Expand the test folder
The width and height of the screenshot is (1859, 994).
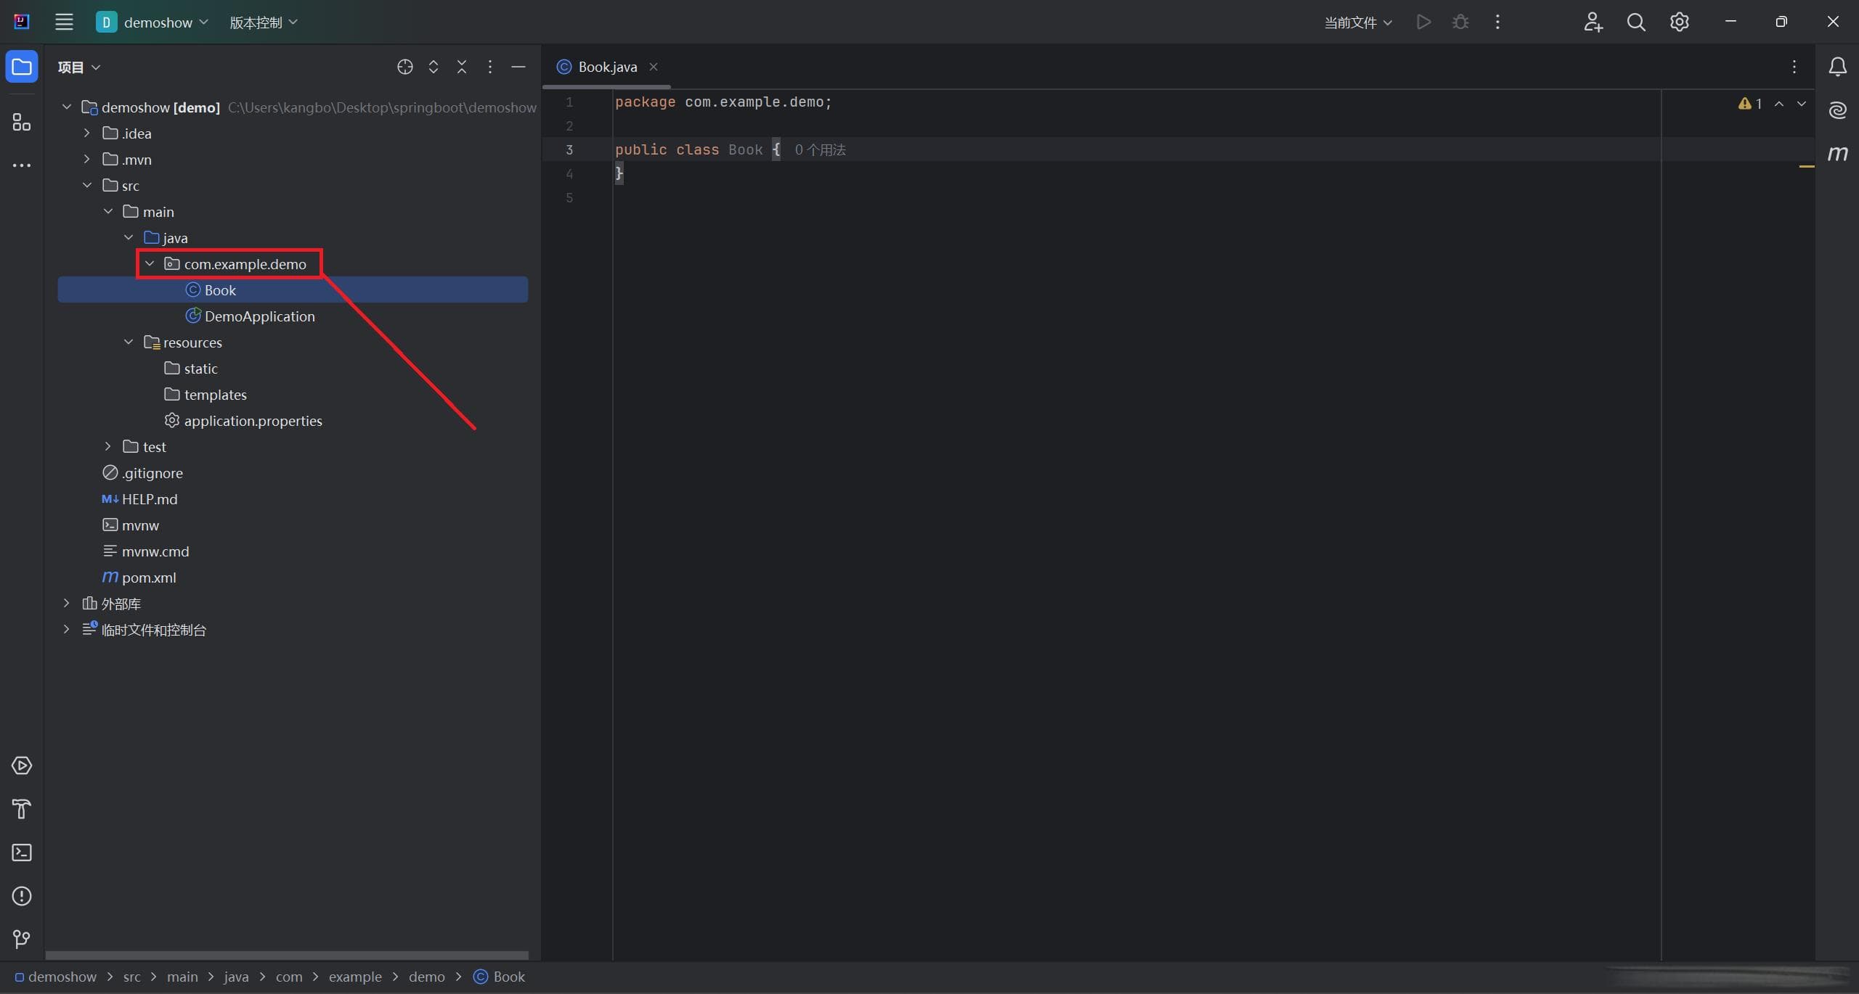(x=107, y=446)
